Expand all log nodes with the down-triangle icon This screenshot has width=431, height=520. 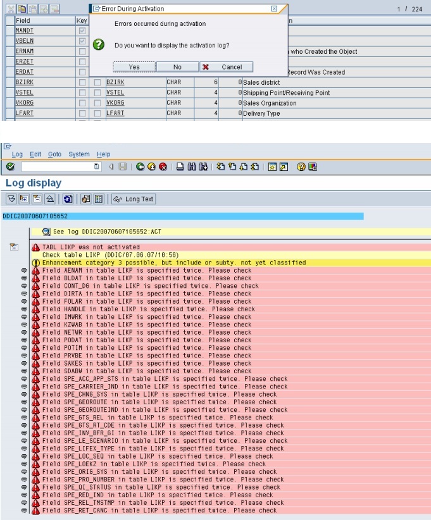(x=11, y=199)
